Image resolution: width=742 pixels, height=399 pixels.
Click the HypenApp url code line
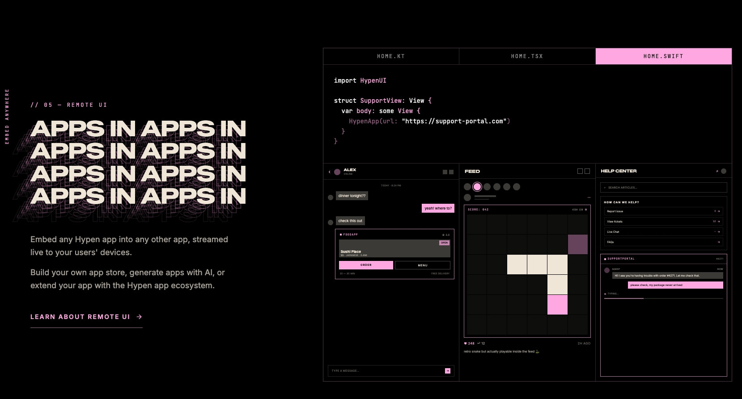pos(429,121)
